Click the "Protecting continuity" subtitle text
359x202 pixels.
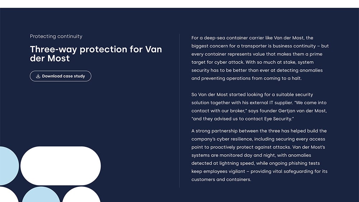click(x=56, y=36)
